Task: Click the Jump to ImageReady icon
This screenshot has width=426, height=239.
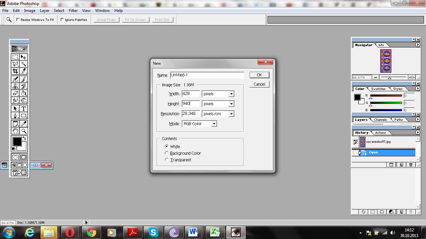Action: (x=19, y=173)
